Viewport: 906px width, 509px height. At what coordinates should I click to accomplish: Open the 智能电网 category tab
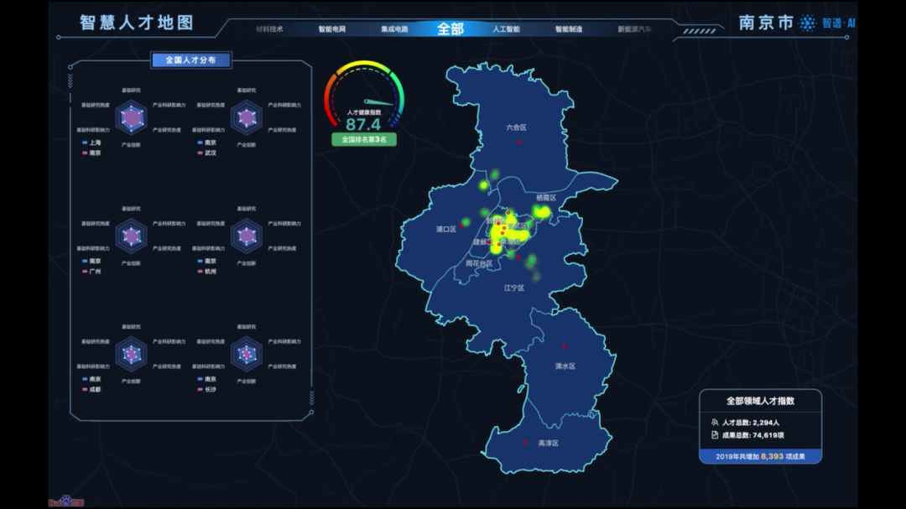(x=331, y=29)
